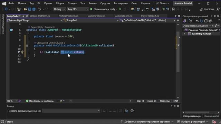
Task: Collapse the OnCollisionEnter2D method outline box
Action: click(x=27, y=45)
